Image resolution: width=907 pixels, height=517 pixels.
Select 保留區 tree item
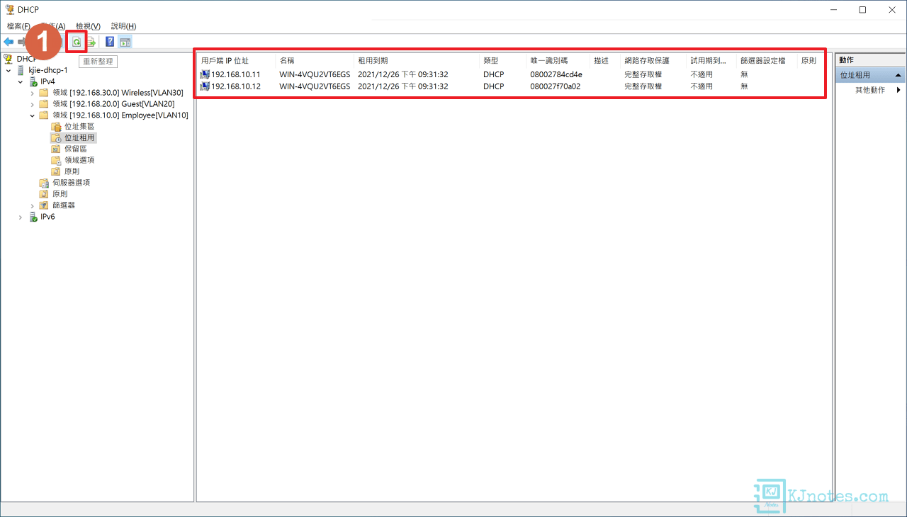point(75,149)
